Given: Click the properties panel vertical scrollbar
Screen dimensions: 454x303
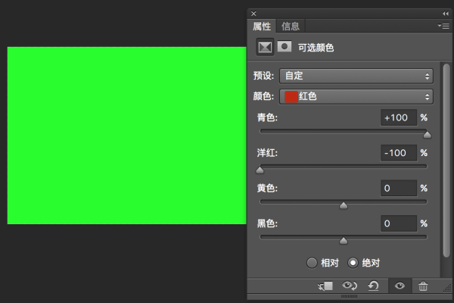Looking at the screenshot, I should pos(446,161).
